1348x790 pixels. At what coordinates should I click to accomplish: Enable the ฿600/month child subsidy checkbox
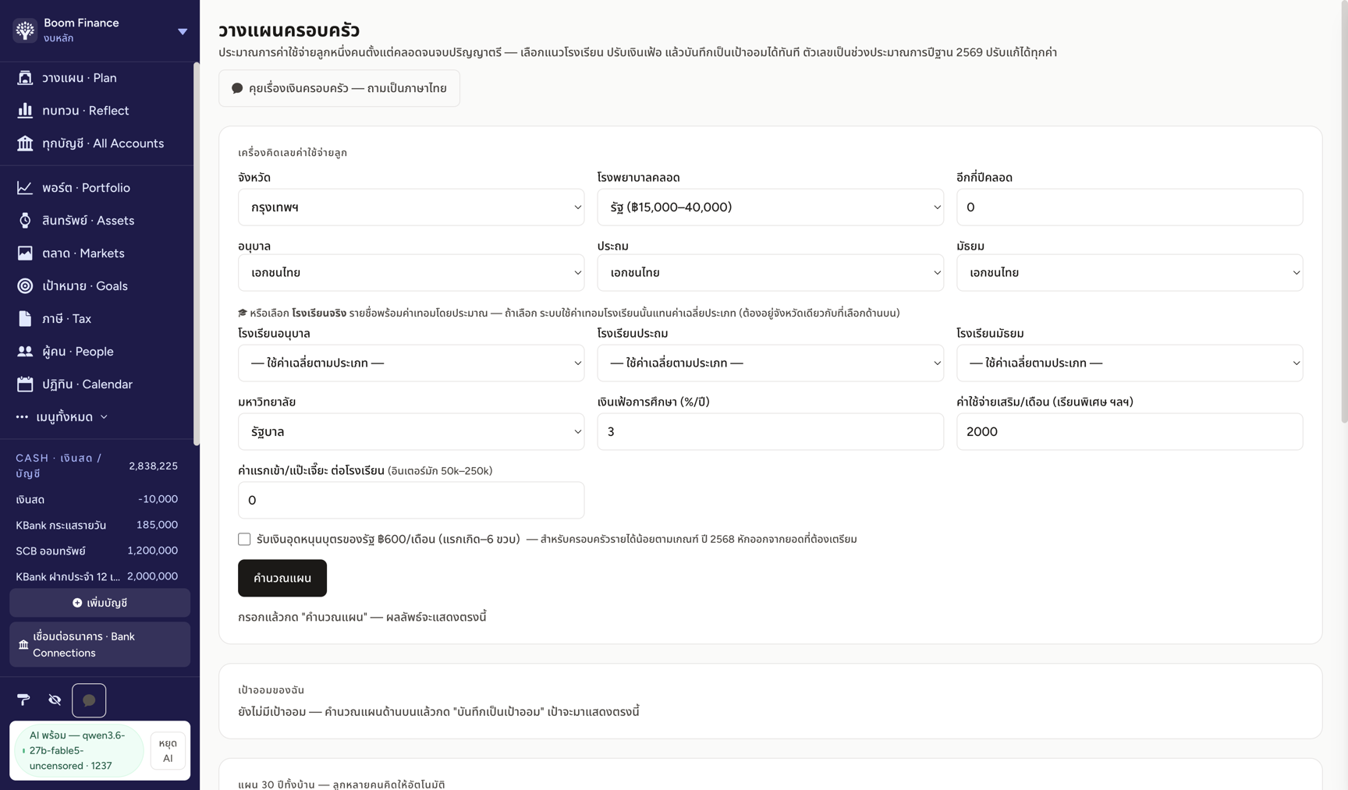point(244,539)
